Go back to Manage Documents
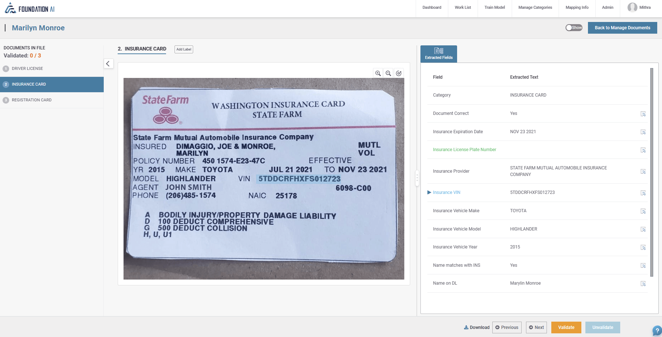This screenshot has height=337, width=662. (622, 28)
